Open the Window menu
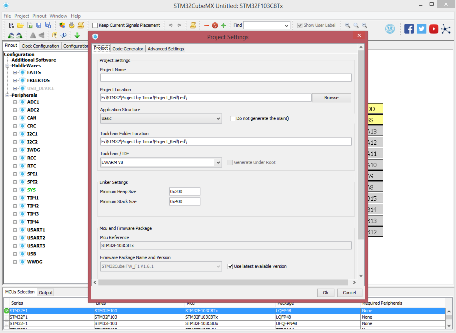This screenshot has width=456, height=333. 58,16
